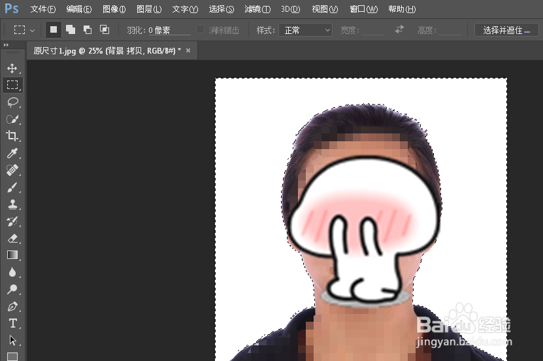Select the Path Selection tool

click(x=12, y=340)
